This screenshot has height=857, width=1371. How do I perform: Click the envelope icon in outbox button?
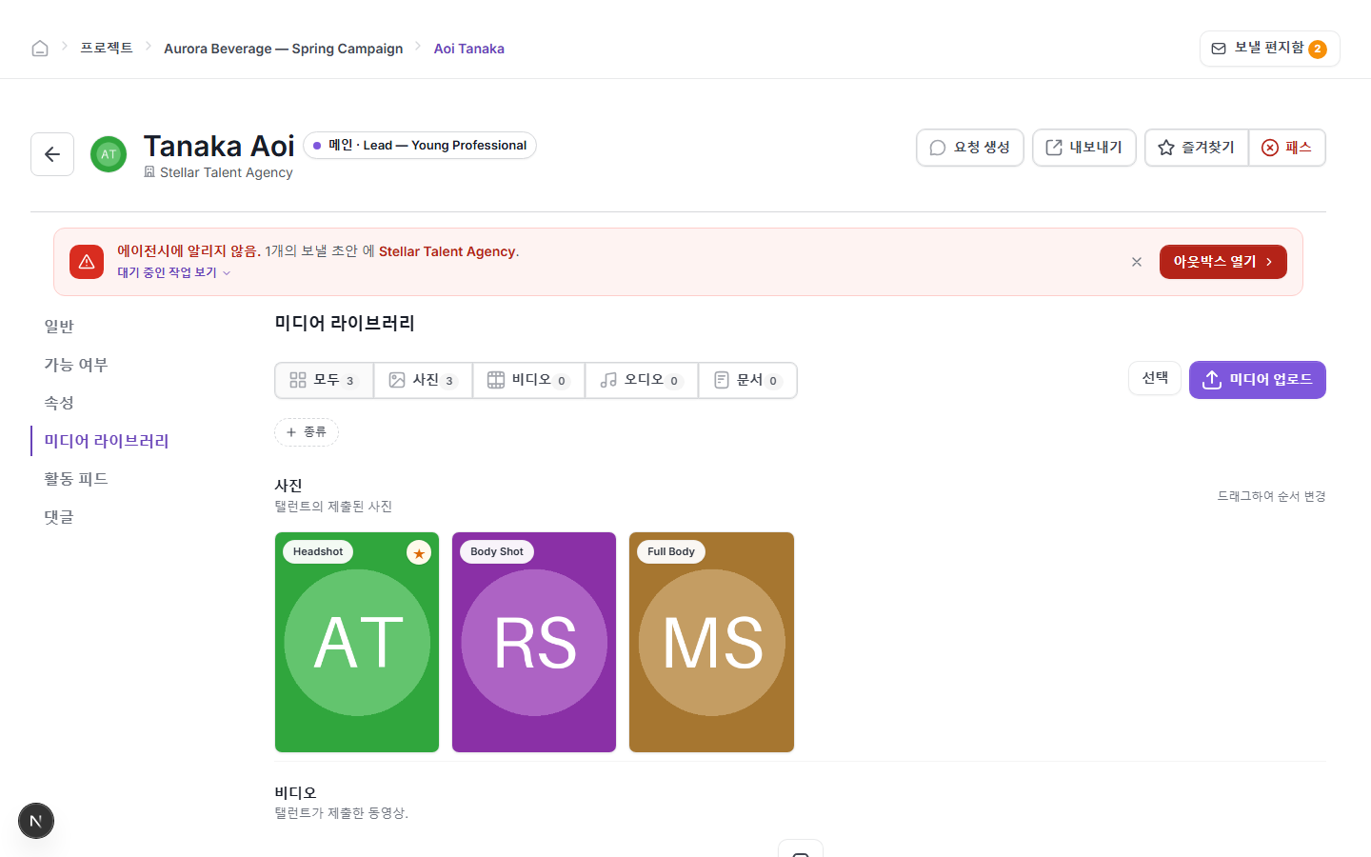tap(1219, 49)
